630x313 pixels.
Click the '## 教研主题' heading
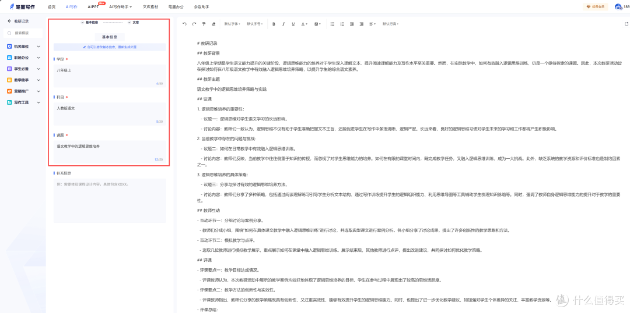coord(208,79)
